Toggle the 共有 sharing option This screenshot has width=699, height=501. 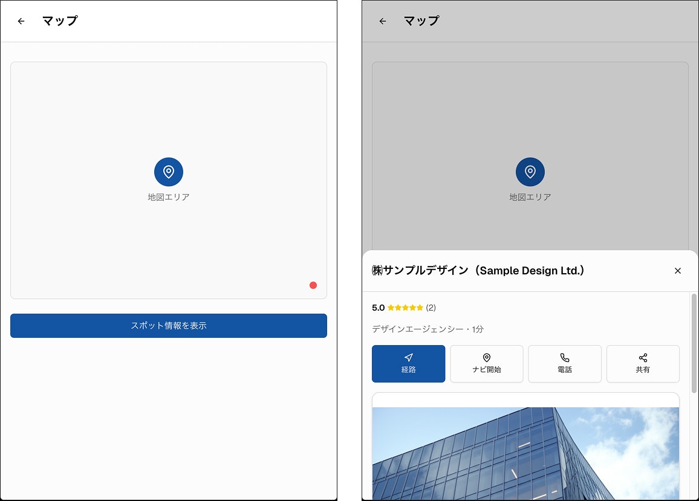(643, 363)
